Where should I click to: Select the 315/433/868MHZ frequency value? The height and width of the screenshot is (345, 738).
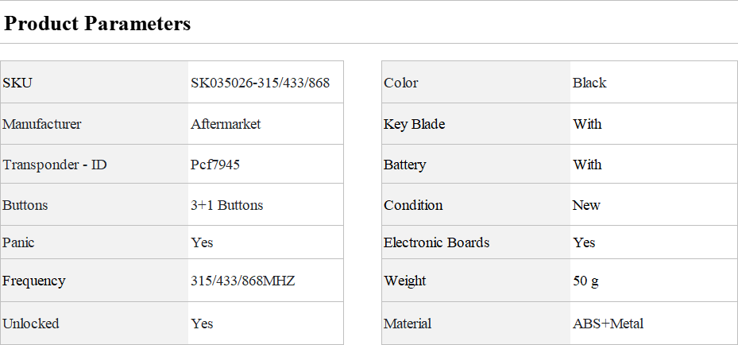coord(242,281)
